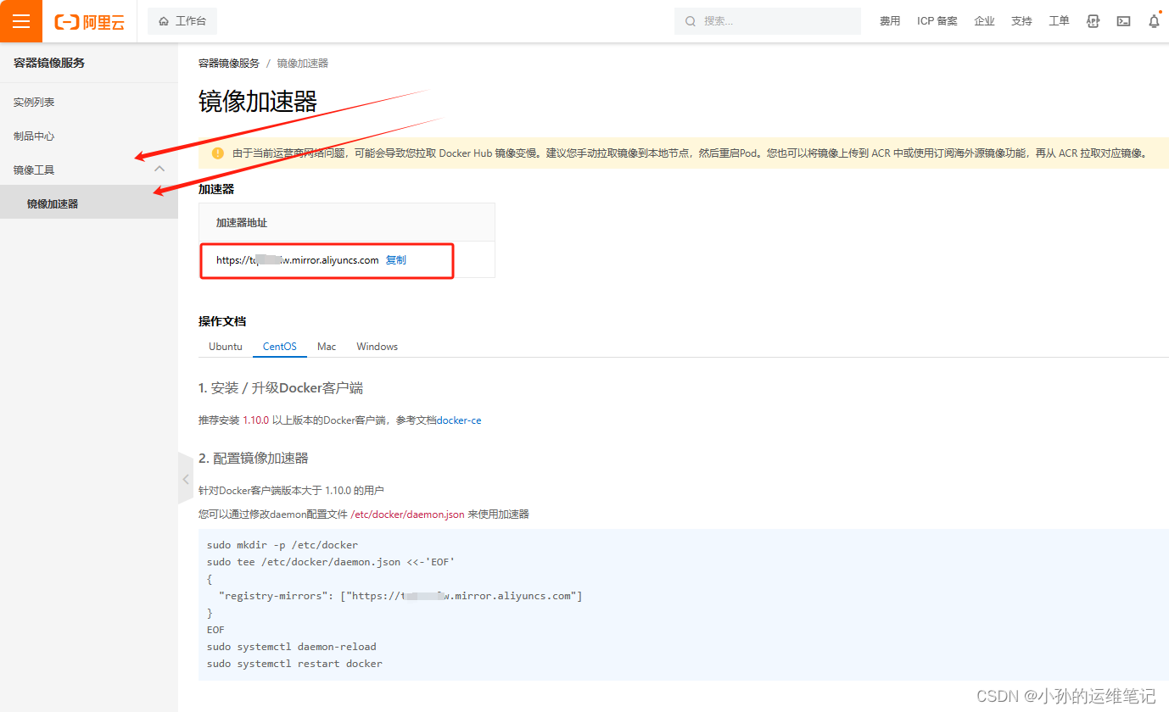Switch to CentOS tab
This screenshot has width=1169, height=712.
(x=280, y=347)
